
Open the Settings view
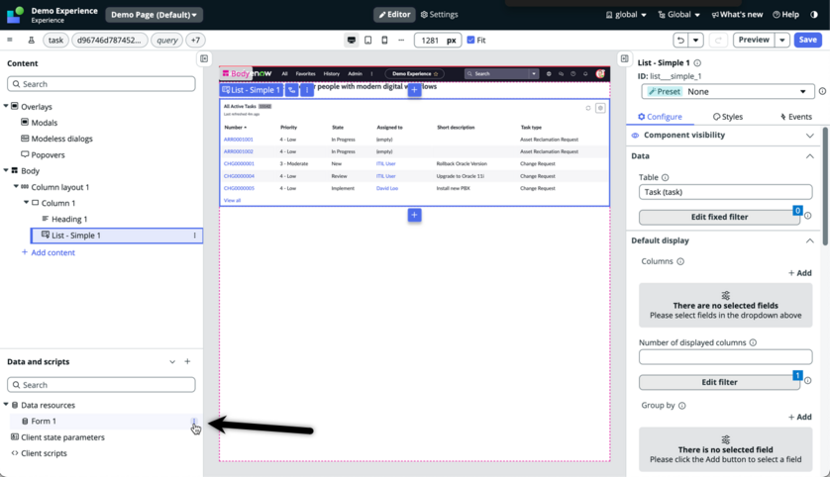click(439, 14)
